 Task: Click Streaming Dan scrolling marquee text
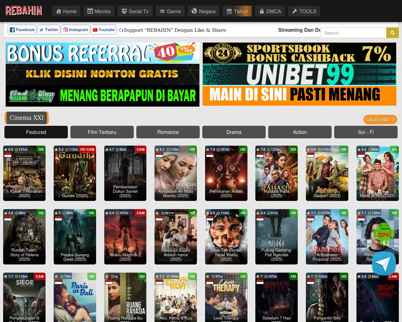(x=299, y=30)
